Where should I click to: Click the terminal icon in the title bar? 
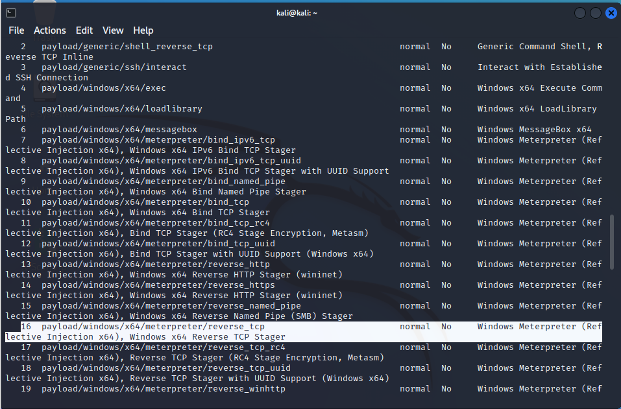click(11, 13)
